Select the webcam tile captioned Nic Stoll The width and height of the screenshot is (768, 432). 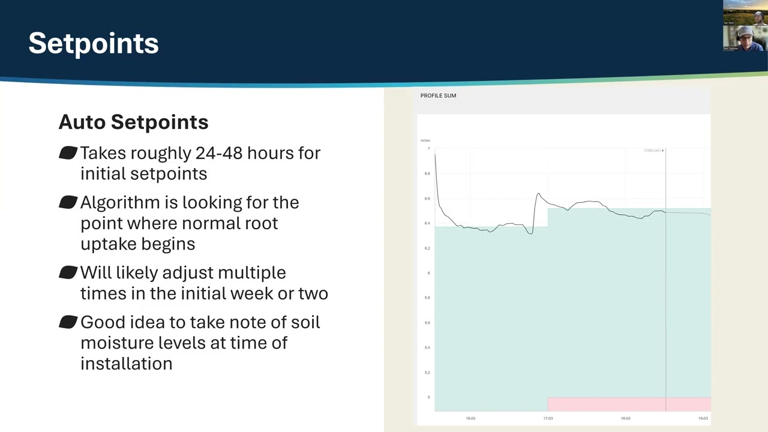pyautogui.click(x=745, y=13)
